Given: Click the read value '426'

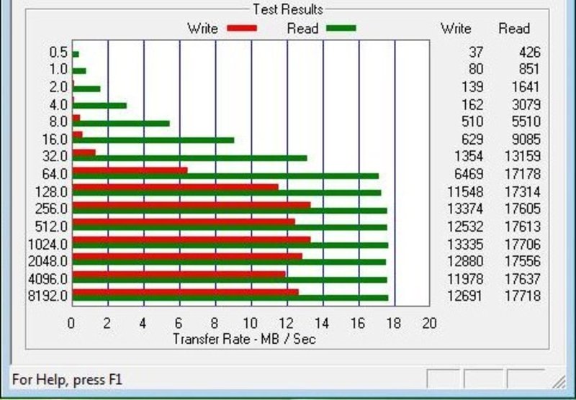Looking at the screenshot, I should pos(530,53).
